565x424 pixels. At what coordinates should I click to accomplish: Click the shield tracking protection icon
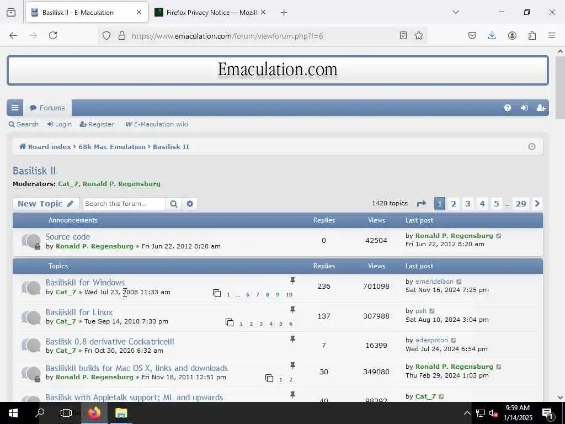pyautogui.click(x=106, y=35)
